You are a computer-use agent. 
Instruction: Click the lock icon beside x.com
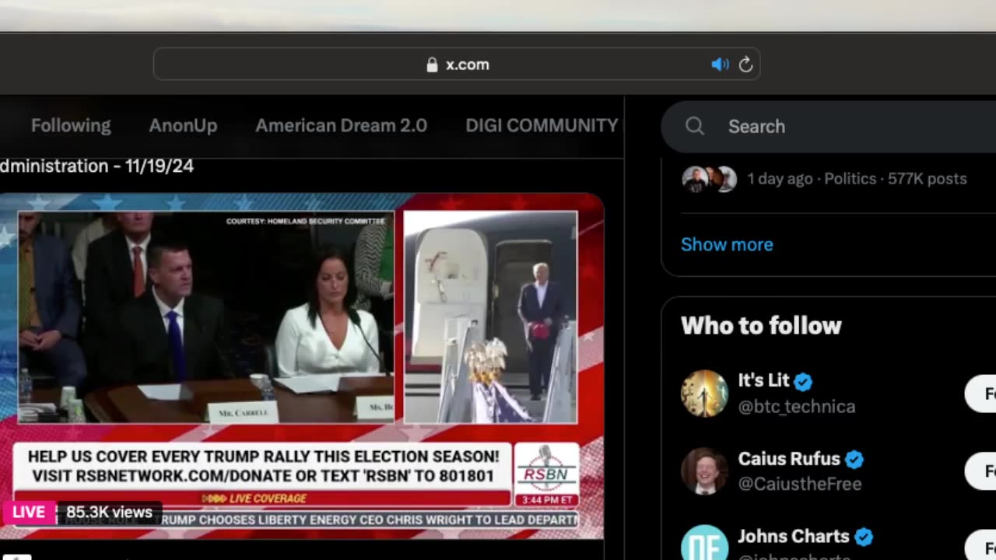coord(432,65)
